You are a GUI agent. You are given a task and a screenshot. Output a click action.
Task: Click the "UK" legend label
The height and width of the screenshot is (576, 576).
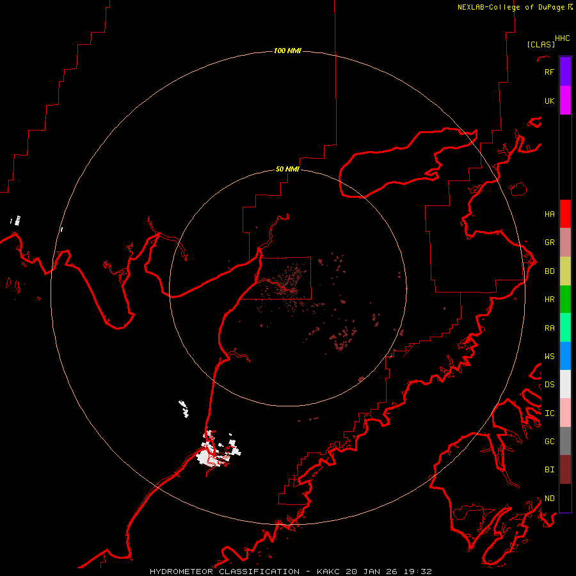point(549,100)
